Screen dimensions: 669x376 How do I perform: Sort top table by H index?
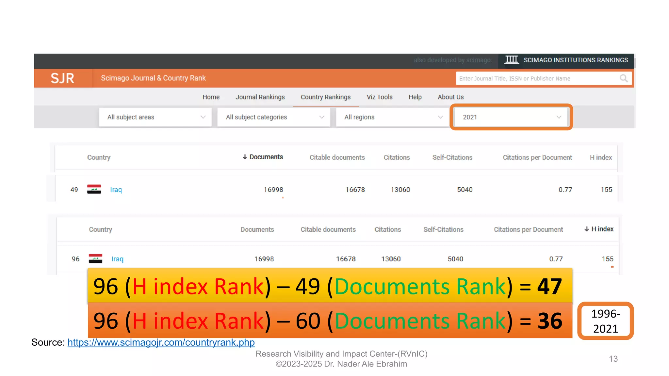tap(601, 157)
